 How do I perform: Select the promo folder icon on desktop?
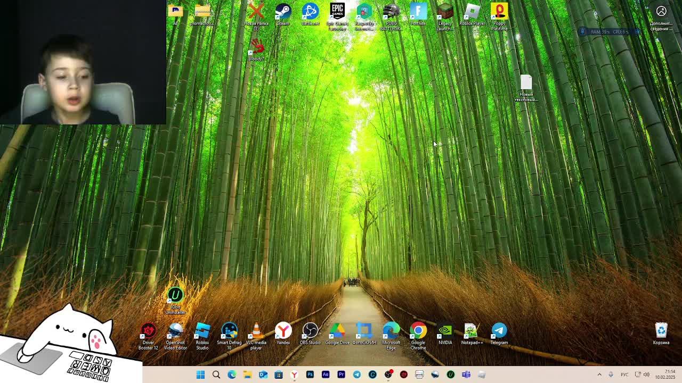202,14
